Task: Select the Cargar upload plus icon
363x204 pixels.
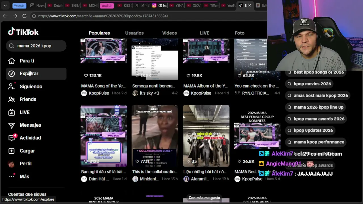Action: pyautogui.click(x=11, y=151)
